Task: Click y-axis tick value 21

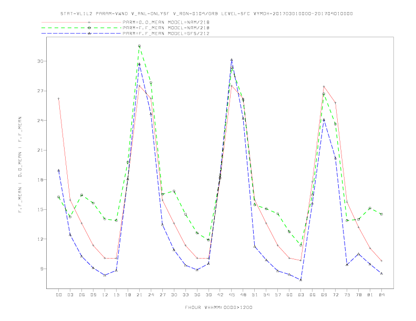Action: point(40,150)
